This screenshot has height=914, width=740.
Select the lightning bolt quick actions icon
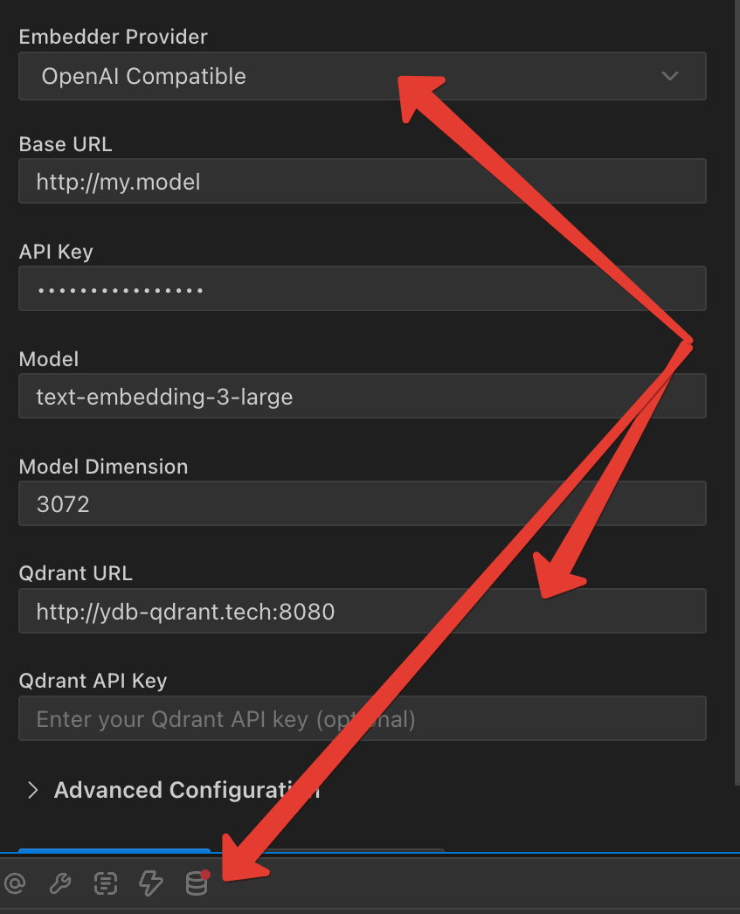(x=150, y=883)
